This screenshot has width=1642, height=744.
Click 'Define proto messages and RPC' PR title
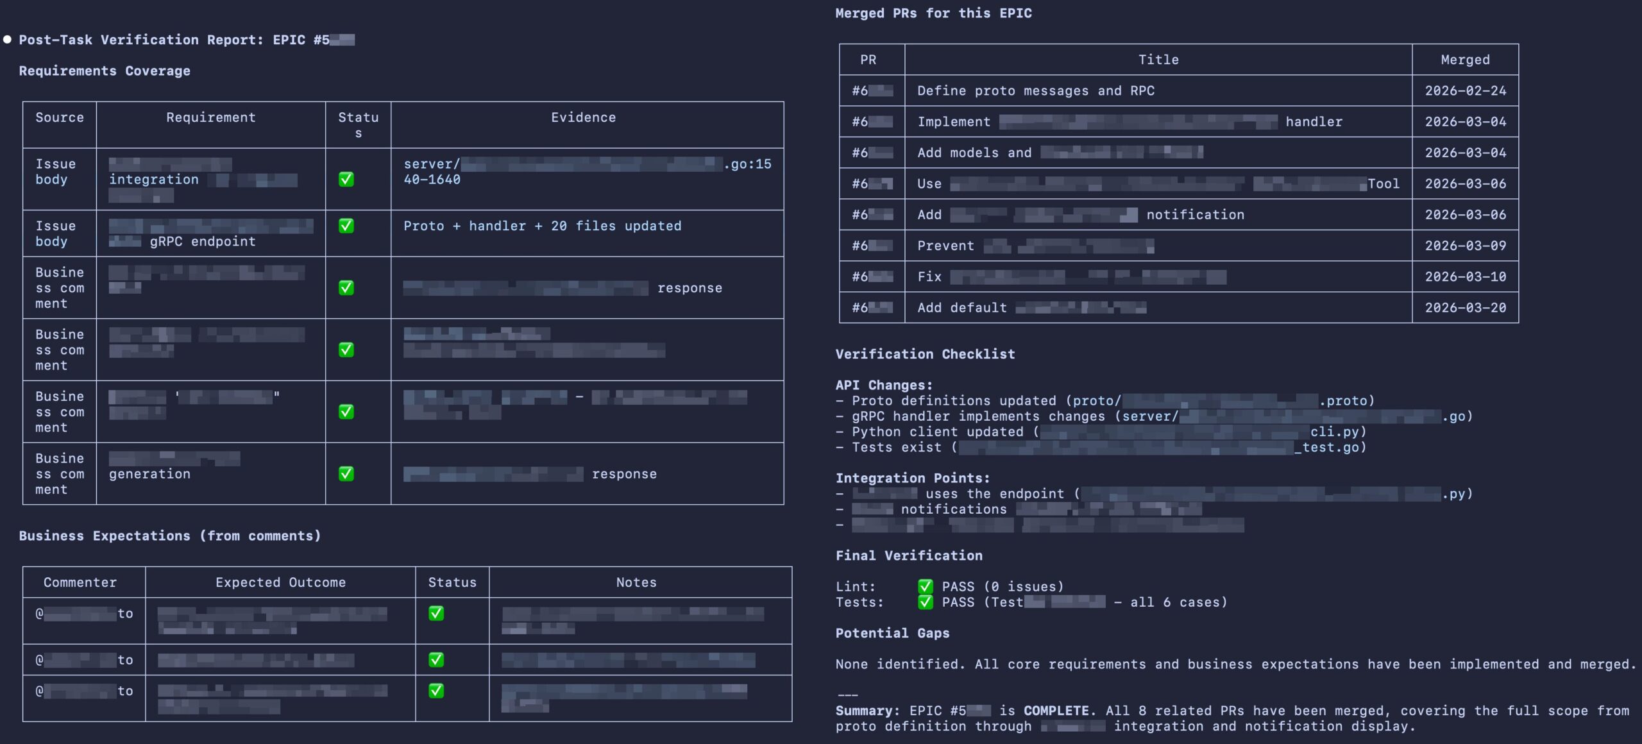click(1036, 90)
